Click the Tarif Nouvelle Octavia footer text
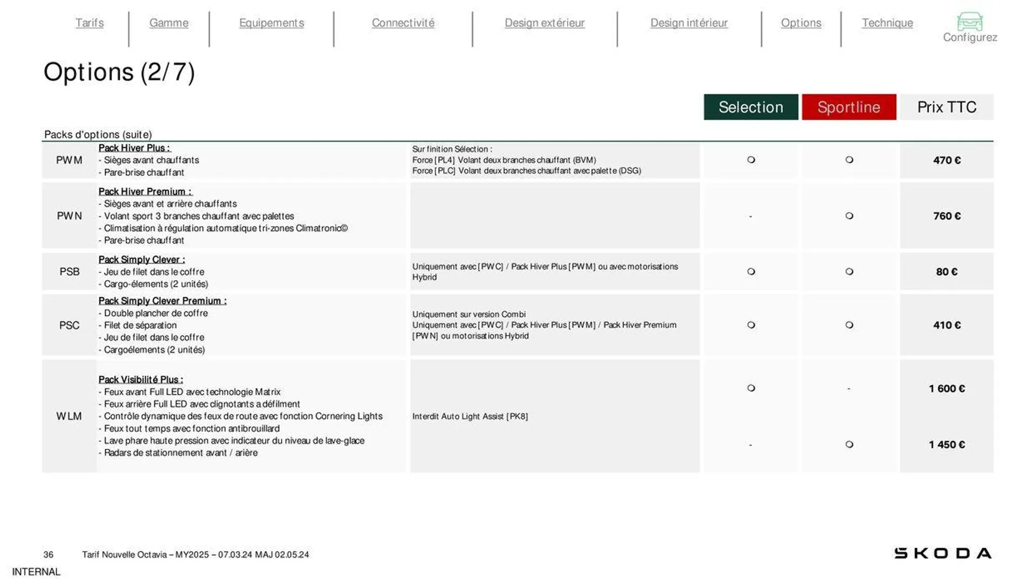This screenshot has width=1035, height=582. pos(196,555)
